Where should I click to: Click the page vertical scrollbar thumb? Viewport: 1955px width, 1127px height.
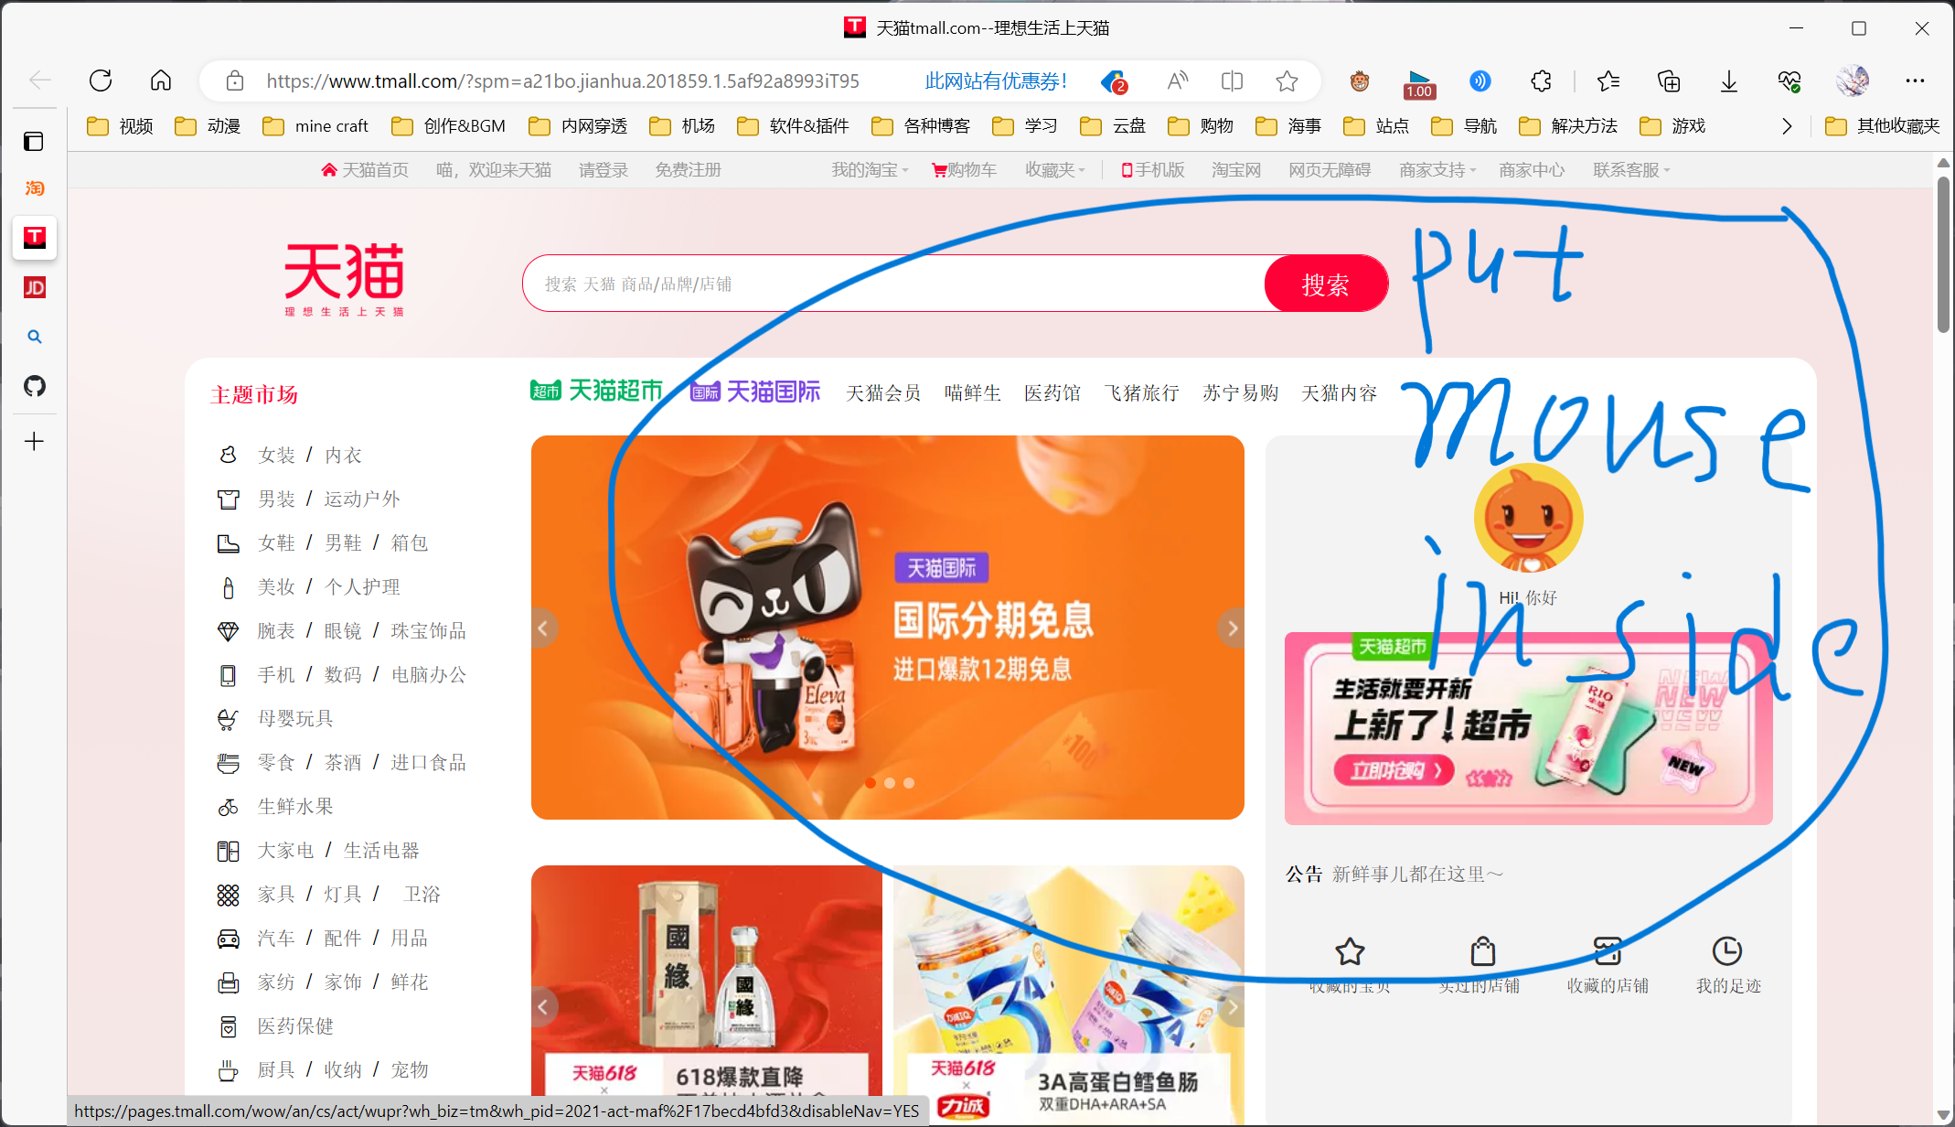tap(1943, 256)
